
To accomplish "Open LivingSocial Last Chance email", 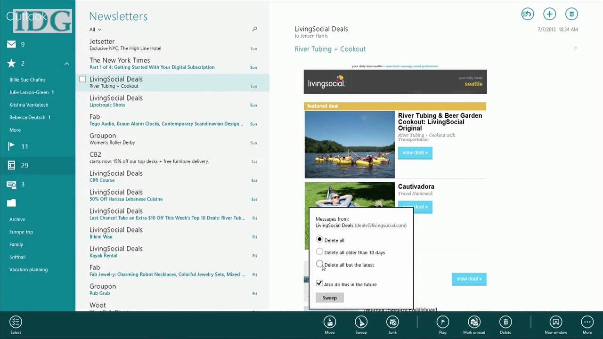I will (x=172, y=214).
